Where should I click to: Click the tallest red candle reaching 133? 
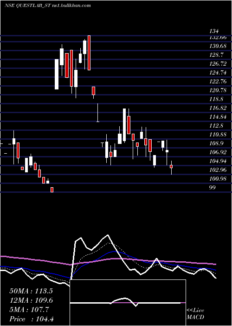pyautogui.click(x=89, y=53)
